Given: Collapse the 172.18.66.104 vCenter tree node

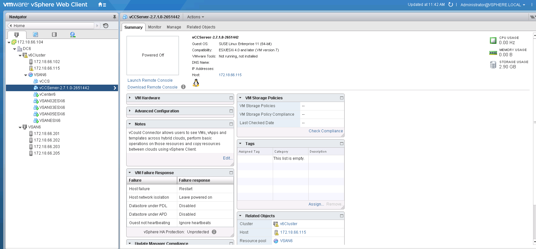Looking at the screenshot, I should 9,42.
